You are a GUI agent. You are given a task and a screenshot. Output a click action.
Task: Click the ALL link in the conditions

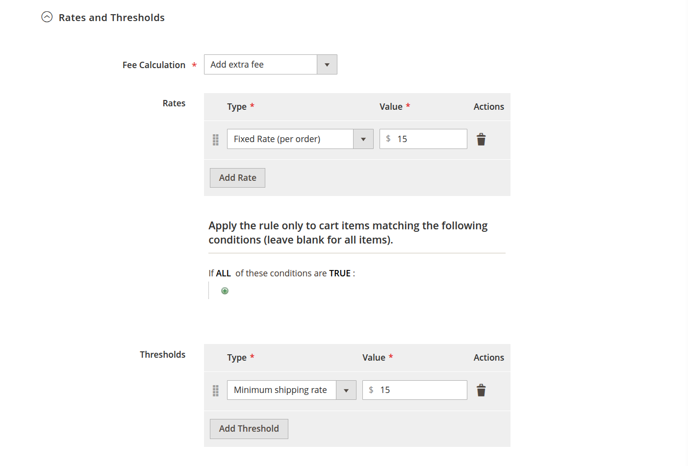pos(223,273)
